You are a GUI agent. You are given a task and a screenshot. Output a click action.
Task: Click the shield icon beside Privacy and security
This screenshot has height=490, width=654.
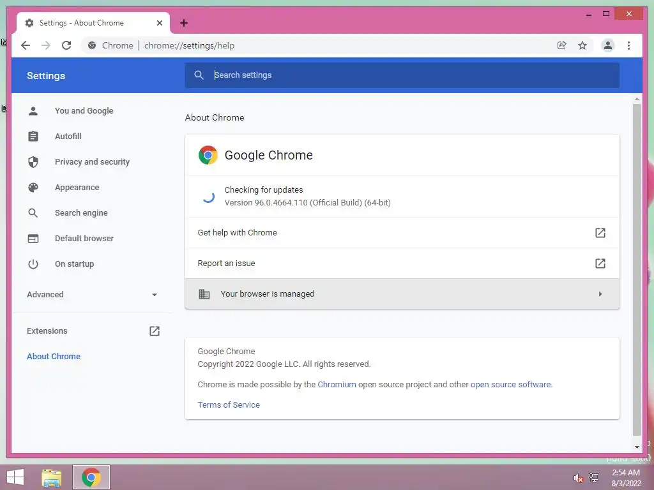point(33,161)
